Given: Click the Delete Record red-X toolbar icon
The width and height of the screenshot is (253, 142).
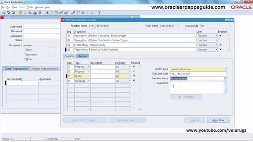Looking at the screenshot, I should pyautogui.click(x=66, y=13).
